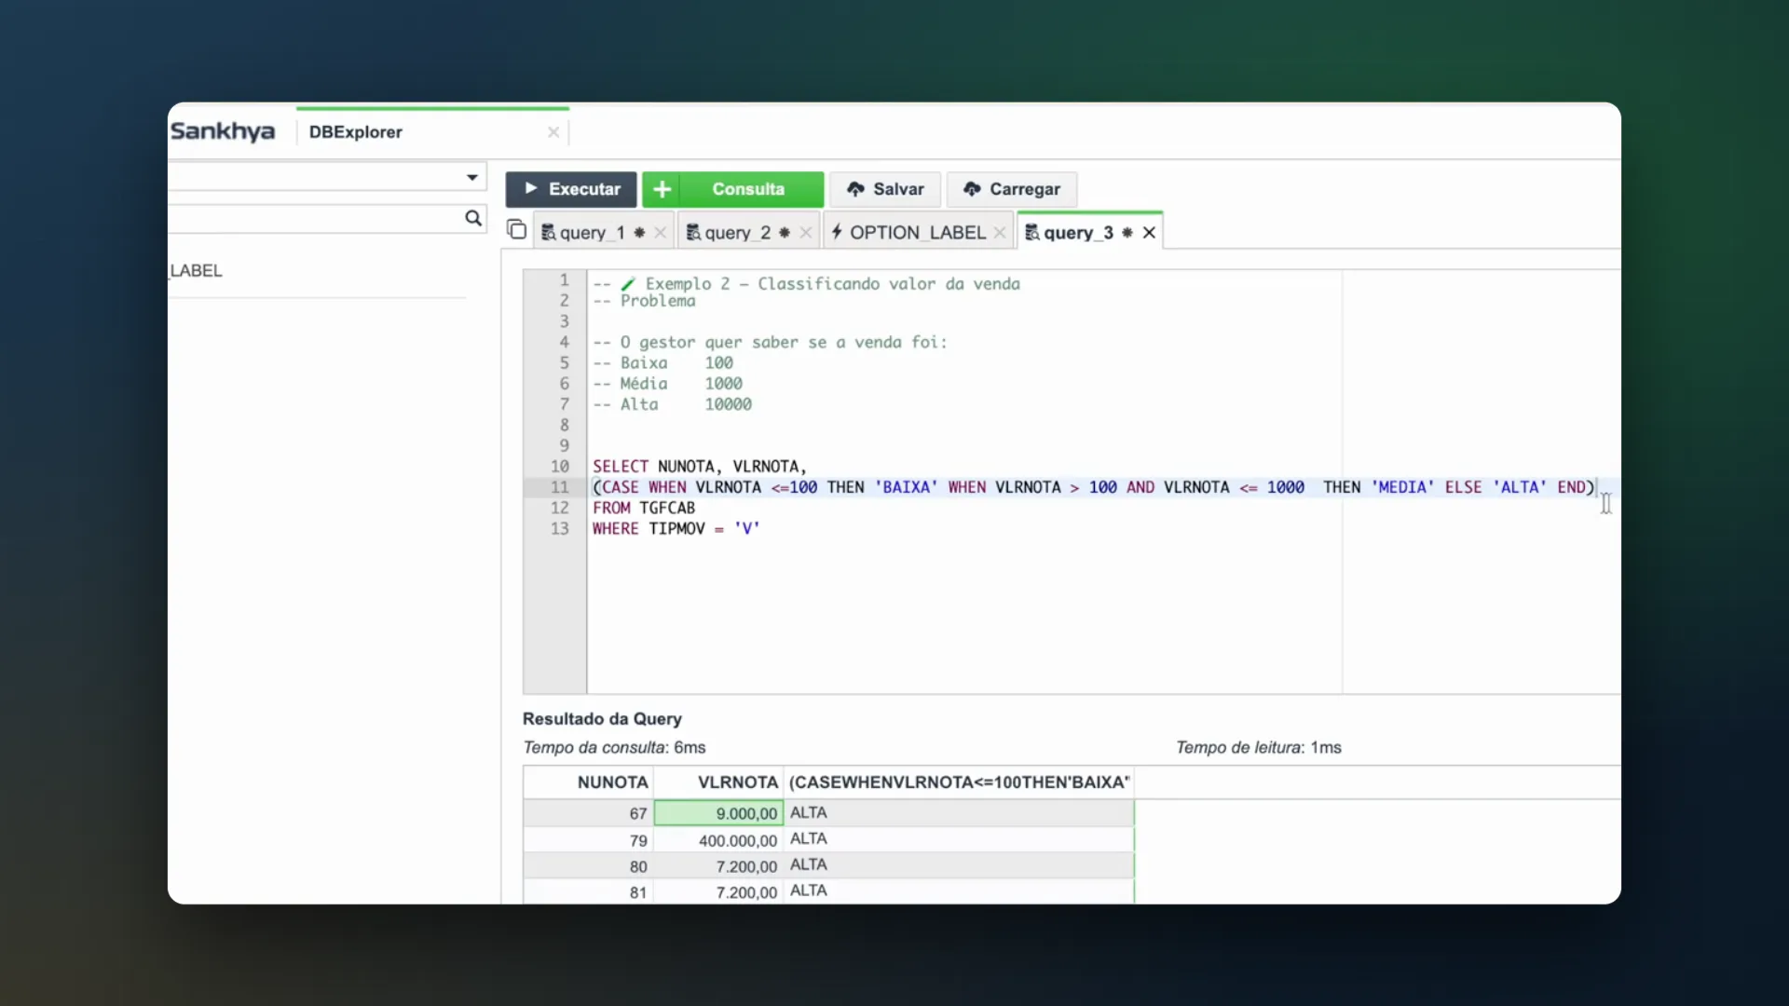Close the query_3 tab

[x=1149, y=233]
